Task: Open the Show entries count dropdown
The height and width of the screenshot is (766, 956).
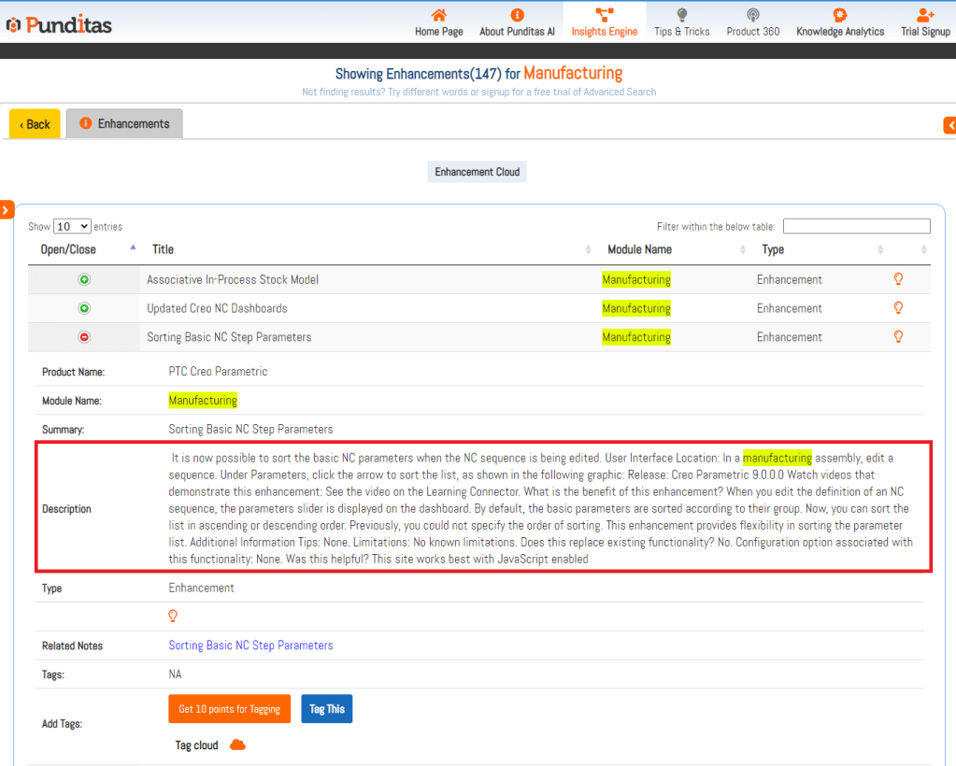Action: coord(72,226)
